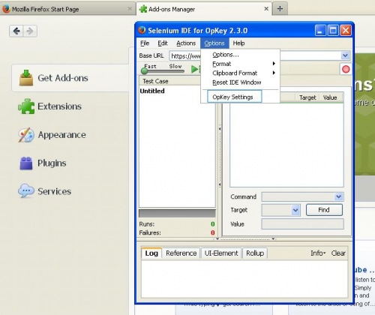375x315 pixels.
Task: Expand the Format submenu
Action: click(x=240, y=64)
